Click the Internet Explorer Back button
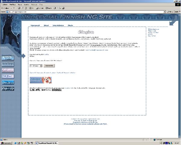The height and width of the screenshot is (145, 181). pyautogui.click(x=6, y=8)
